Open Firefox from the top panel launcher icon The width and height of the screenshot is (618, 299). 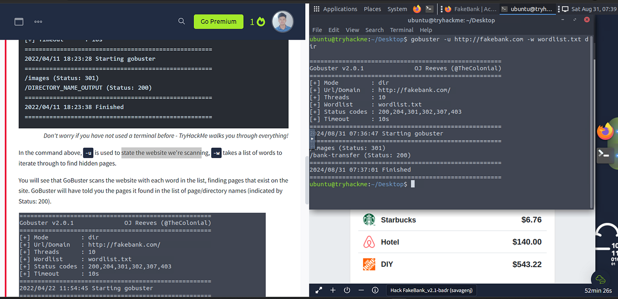click(x=417, y=8)
